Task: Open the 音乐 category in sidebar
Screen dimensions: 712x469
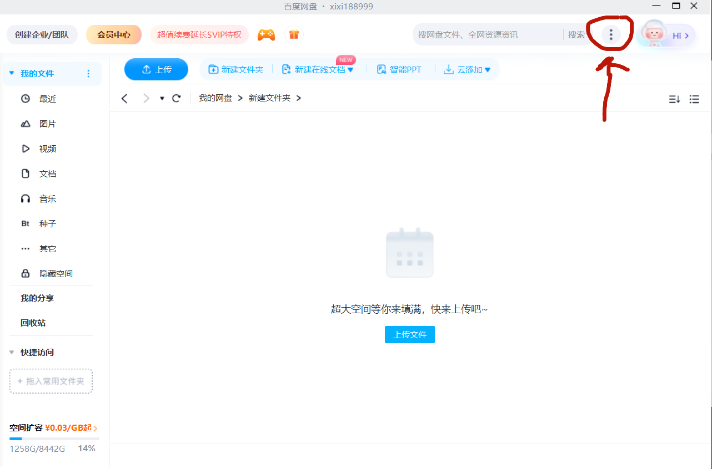Action: point(47,198)
